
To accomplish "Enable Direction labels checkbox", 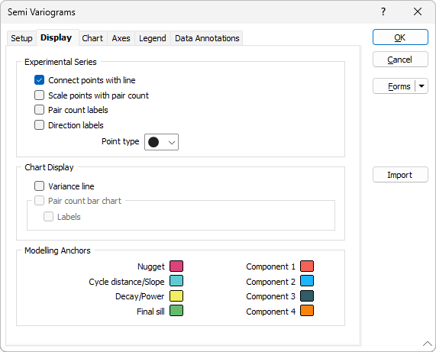I will click(39, 125).
